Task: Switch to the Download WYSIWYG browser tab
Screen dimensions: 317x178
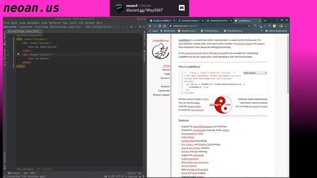Action: tap(219, 21)
